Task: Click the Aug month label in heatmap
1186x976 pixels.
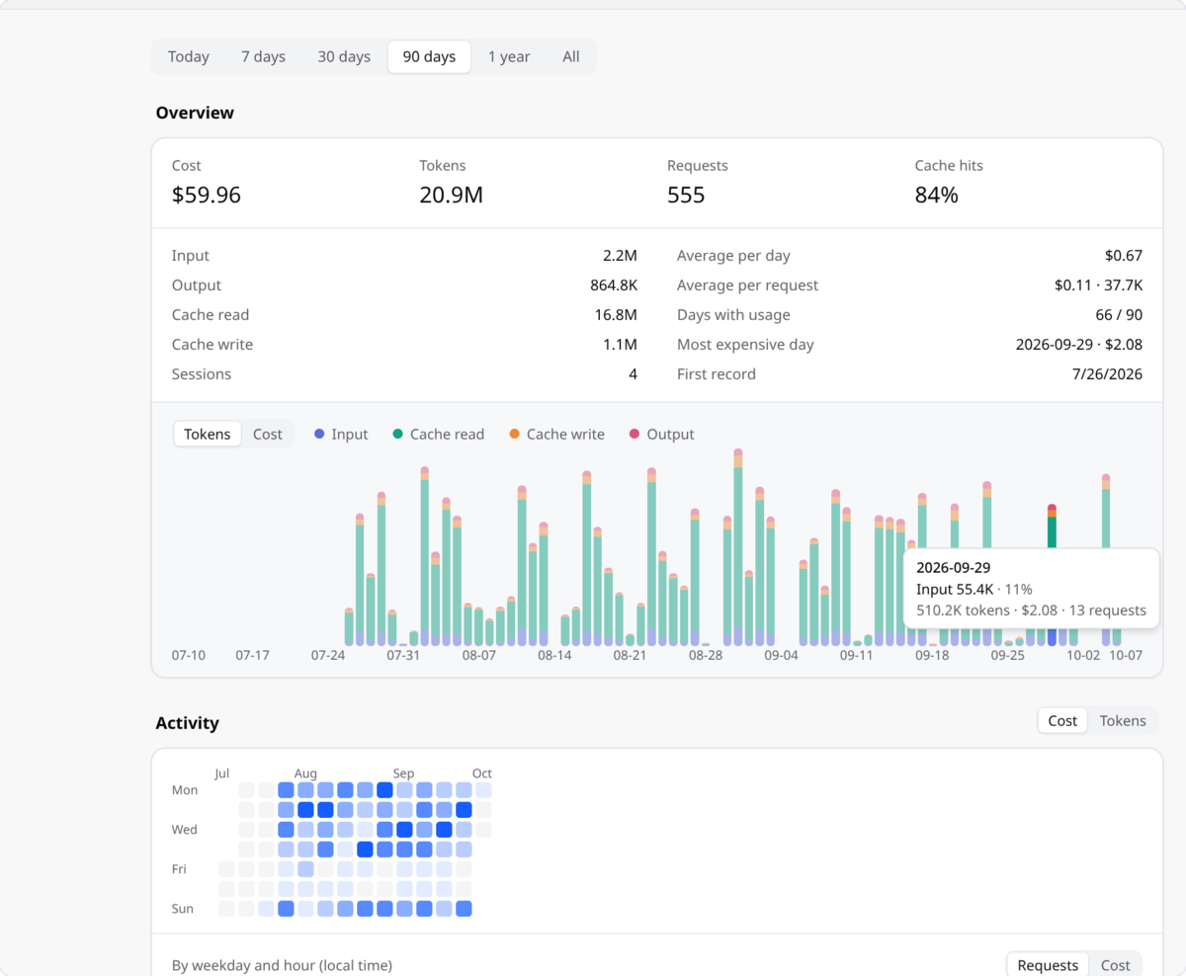Action: click(305, 773)
